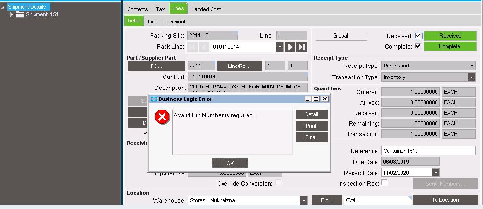Click the PO... button
Viewport: 483px width, 209px height.
(156, 66)
